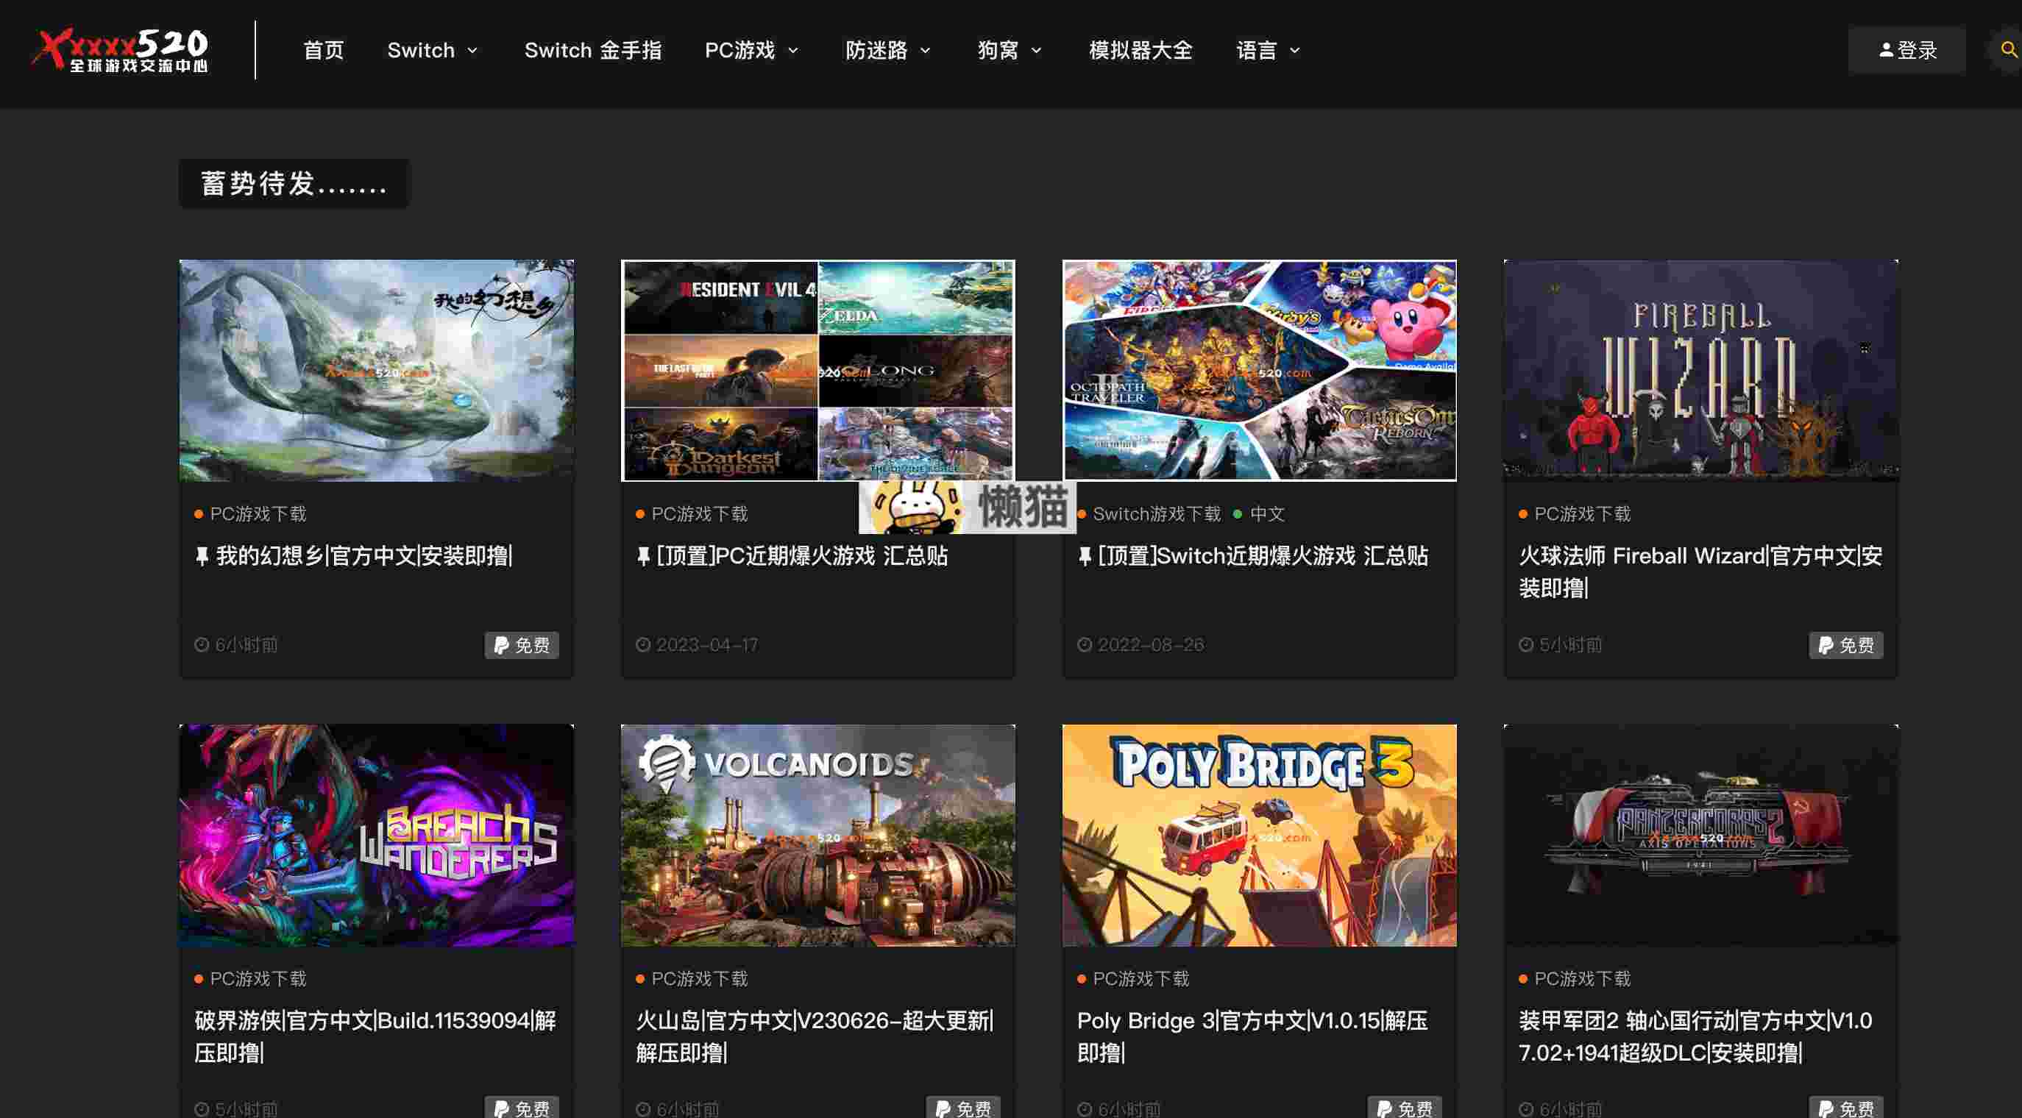This screenshot has width=2022, height=1118.
Task: Open 模拟器大全 page
Action: click(x=1141, y=50)
